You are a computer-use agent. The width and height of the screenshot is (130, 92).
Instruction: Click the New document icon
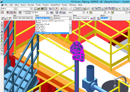pyautogui.click(x=35, y=8)
